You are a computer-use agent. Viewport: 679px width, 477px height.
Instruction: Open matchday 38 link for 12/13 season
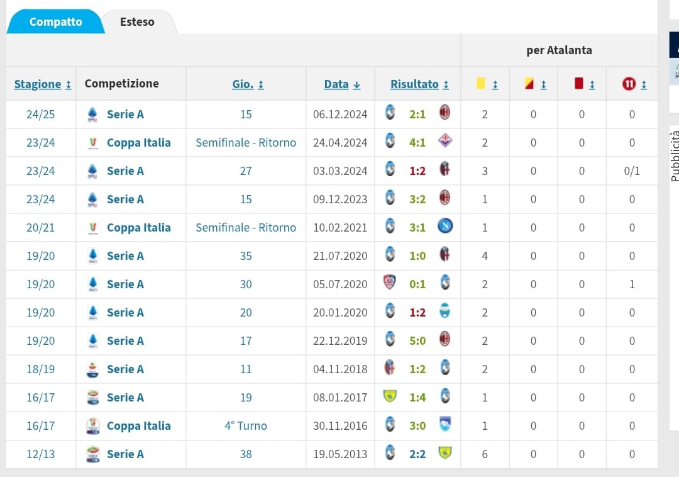click(x=246, y=454)
